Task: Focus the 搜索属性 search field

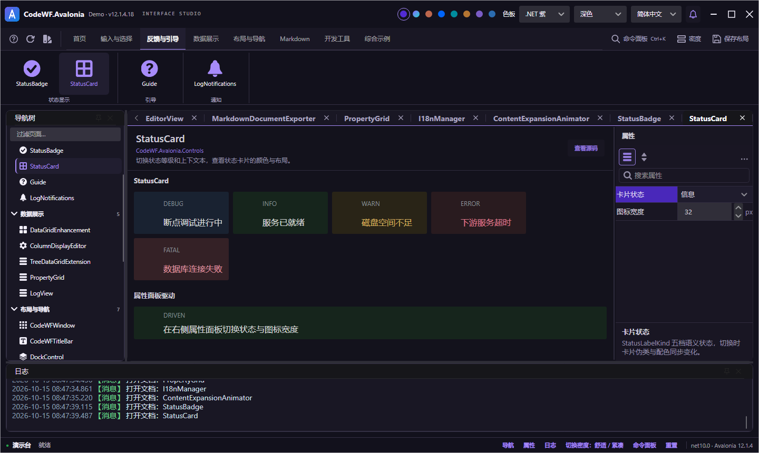Action: coord(684,175)
